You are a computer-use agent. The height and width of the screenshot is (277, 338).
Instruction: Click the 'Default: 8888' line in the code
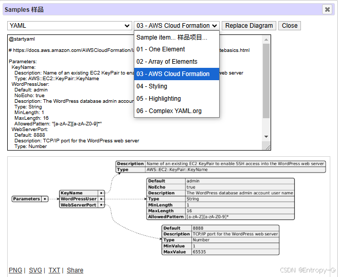coord(30,135)
